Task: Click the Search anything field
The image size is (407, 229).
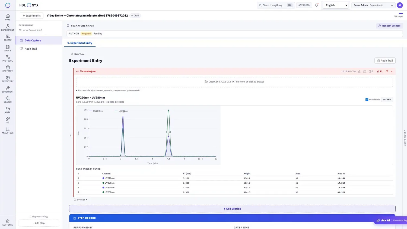Action: (x=276, y=5)
